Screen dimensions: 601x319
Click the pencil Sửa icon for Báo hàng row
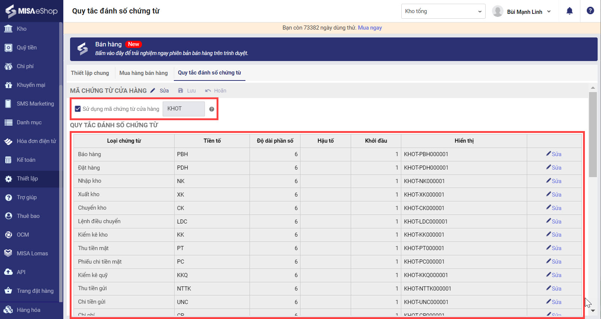pyautogui.click(x=549, y=154)
